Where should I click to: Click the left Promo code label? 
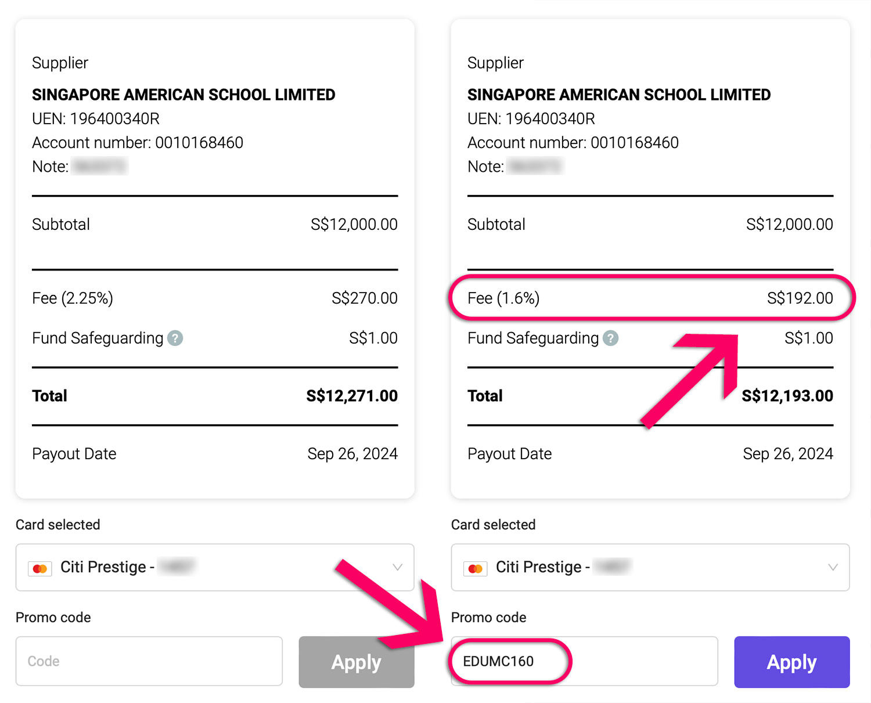tap(53, 617)
